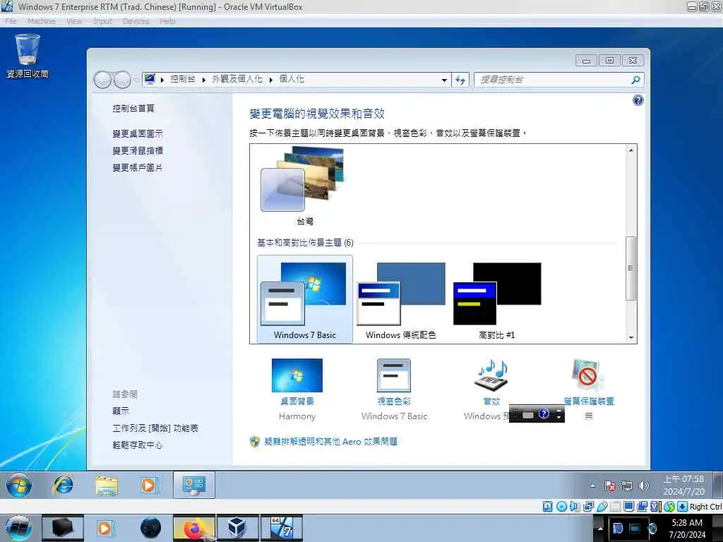Click the search magnifier icon

point(635,80)
